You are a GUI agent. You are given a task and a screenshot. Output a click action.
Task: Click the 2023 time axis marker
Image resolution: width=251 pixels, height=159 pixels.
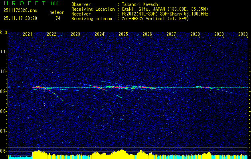click(75, 34)
